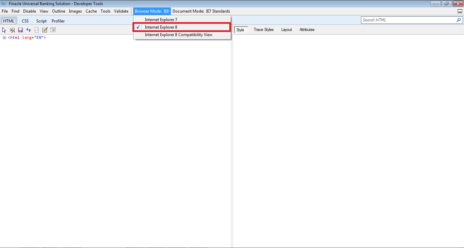464x248 pixels.
Task: Click the pin tools control at top right
Action: tap(460, 11)
